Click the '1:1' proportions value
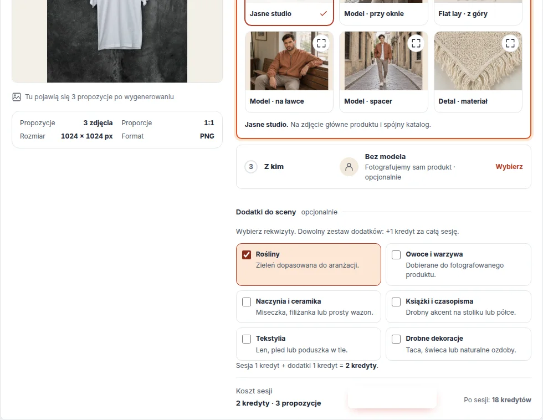The image size is (543, 420). point(209,123)
